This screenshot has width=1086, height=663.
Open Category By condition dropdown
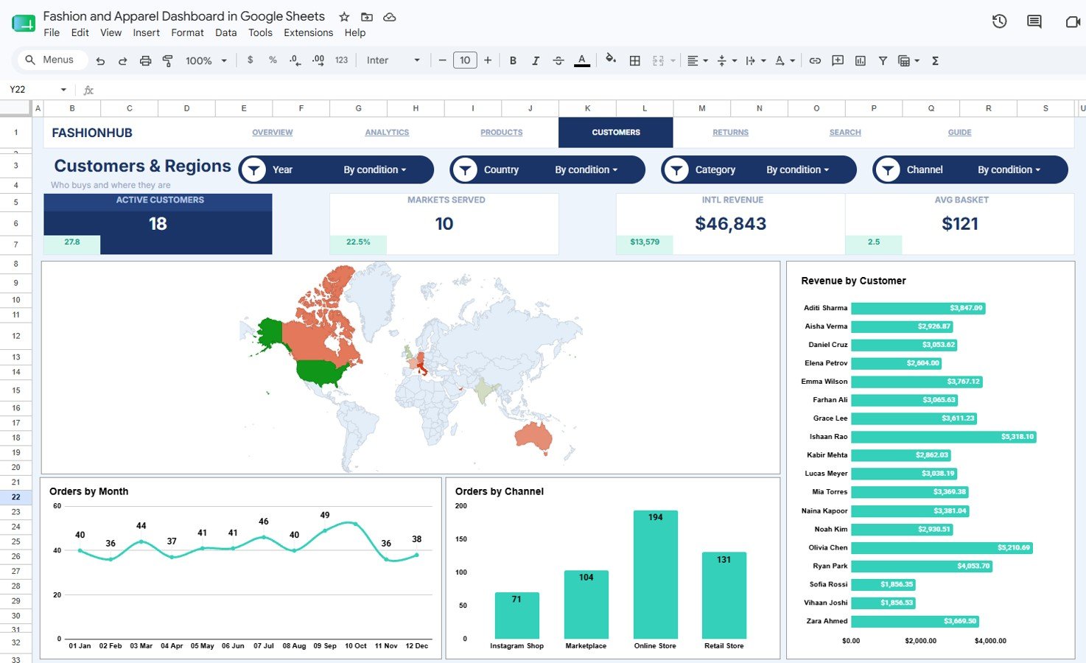pyautogui.click(x=798, y=169)
